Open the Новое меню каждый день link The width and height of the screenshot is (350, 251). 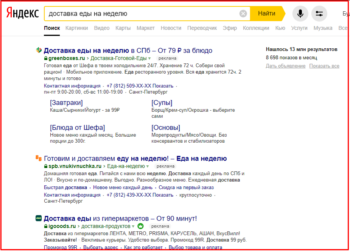click(123, 188)
